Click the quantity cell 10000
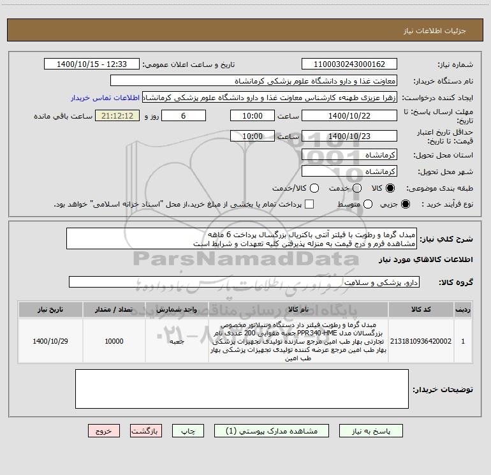 [114, 341]
